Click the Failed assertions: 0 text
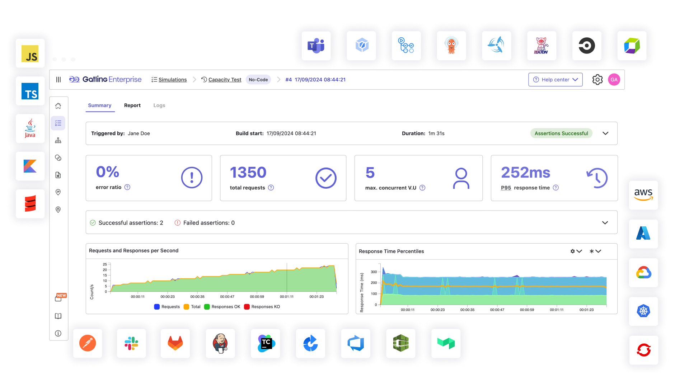689x391 pixels. [209, 223]
